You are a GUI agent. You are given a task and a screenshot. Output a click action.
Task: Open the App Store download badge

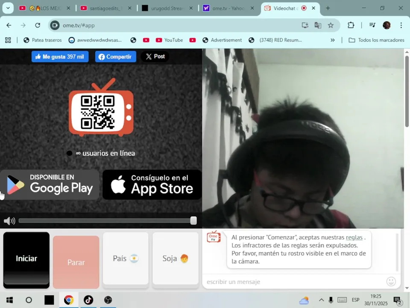tap(152, 185)
